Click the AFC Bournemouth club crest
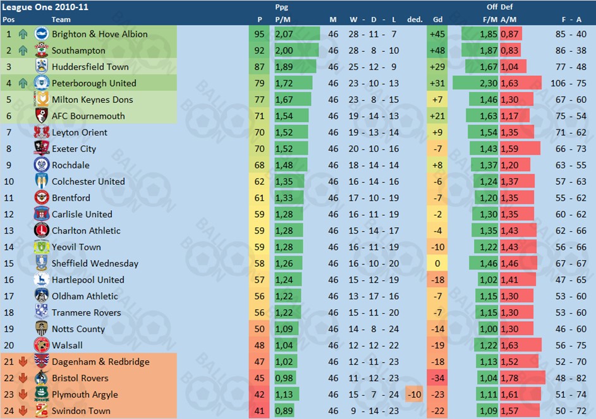 (x=42, y=116)
